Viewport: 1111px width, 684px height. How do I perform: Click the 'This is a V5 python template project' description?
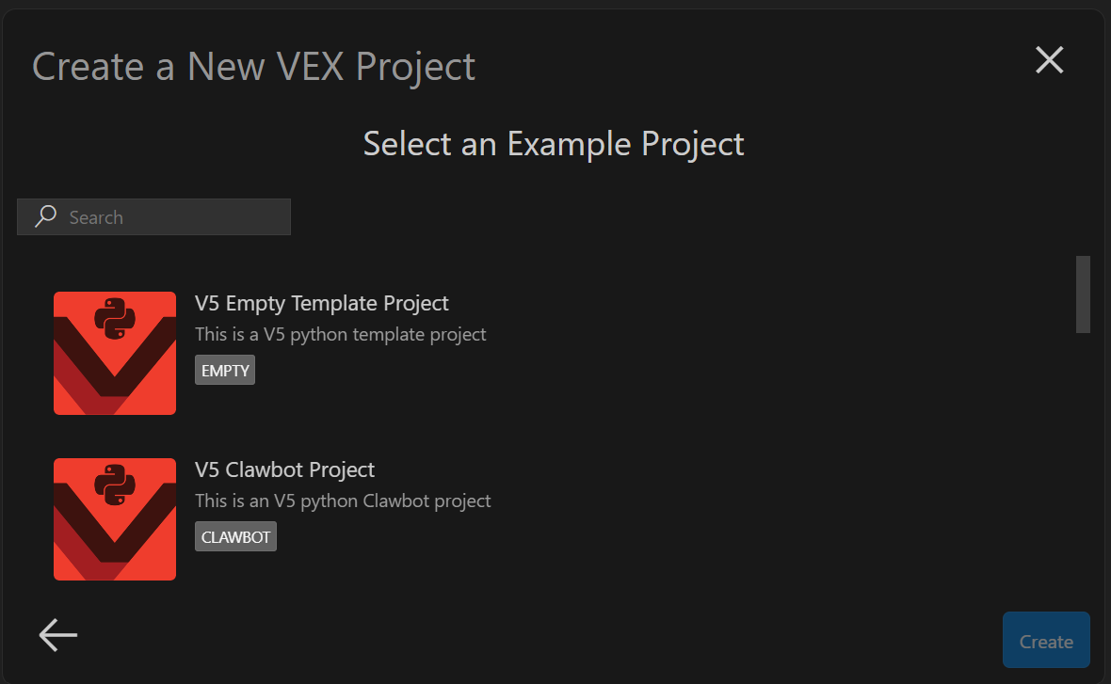[x=341, y=334]
